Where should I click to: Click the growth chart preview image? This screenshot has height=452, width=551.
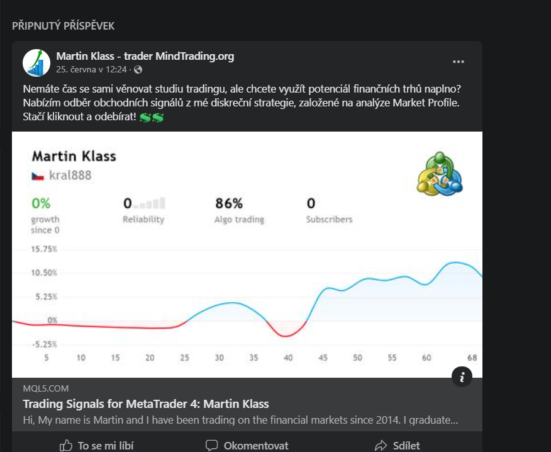click(x=247, y=255)
